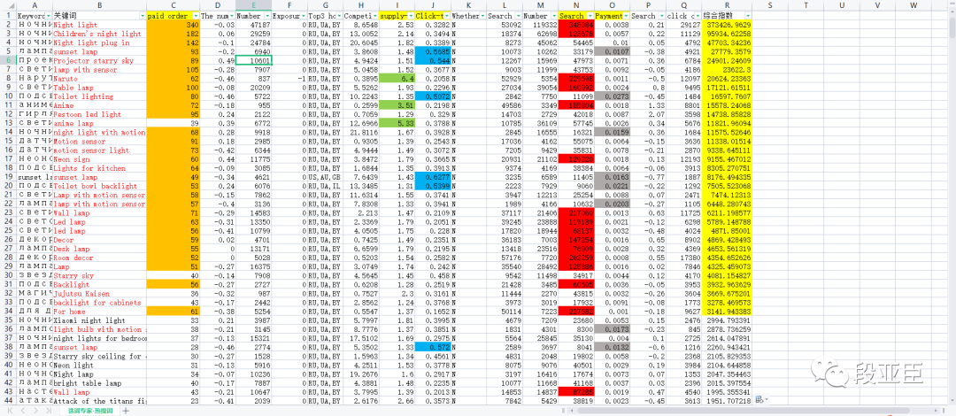Open the Keyword filter dropdown in column A

[x=48, y=16]
